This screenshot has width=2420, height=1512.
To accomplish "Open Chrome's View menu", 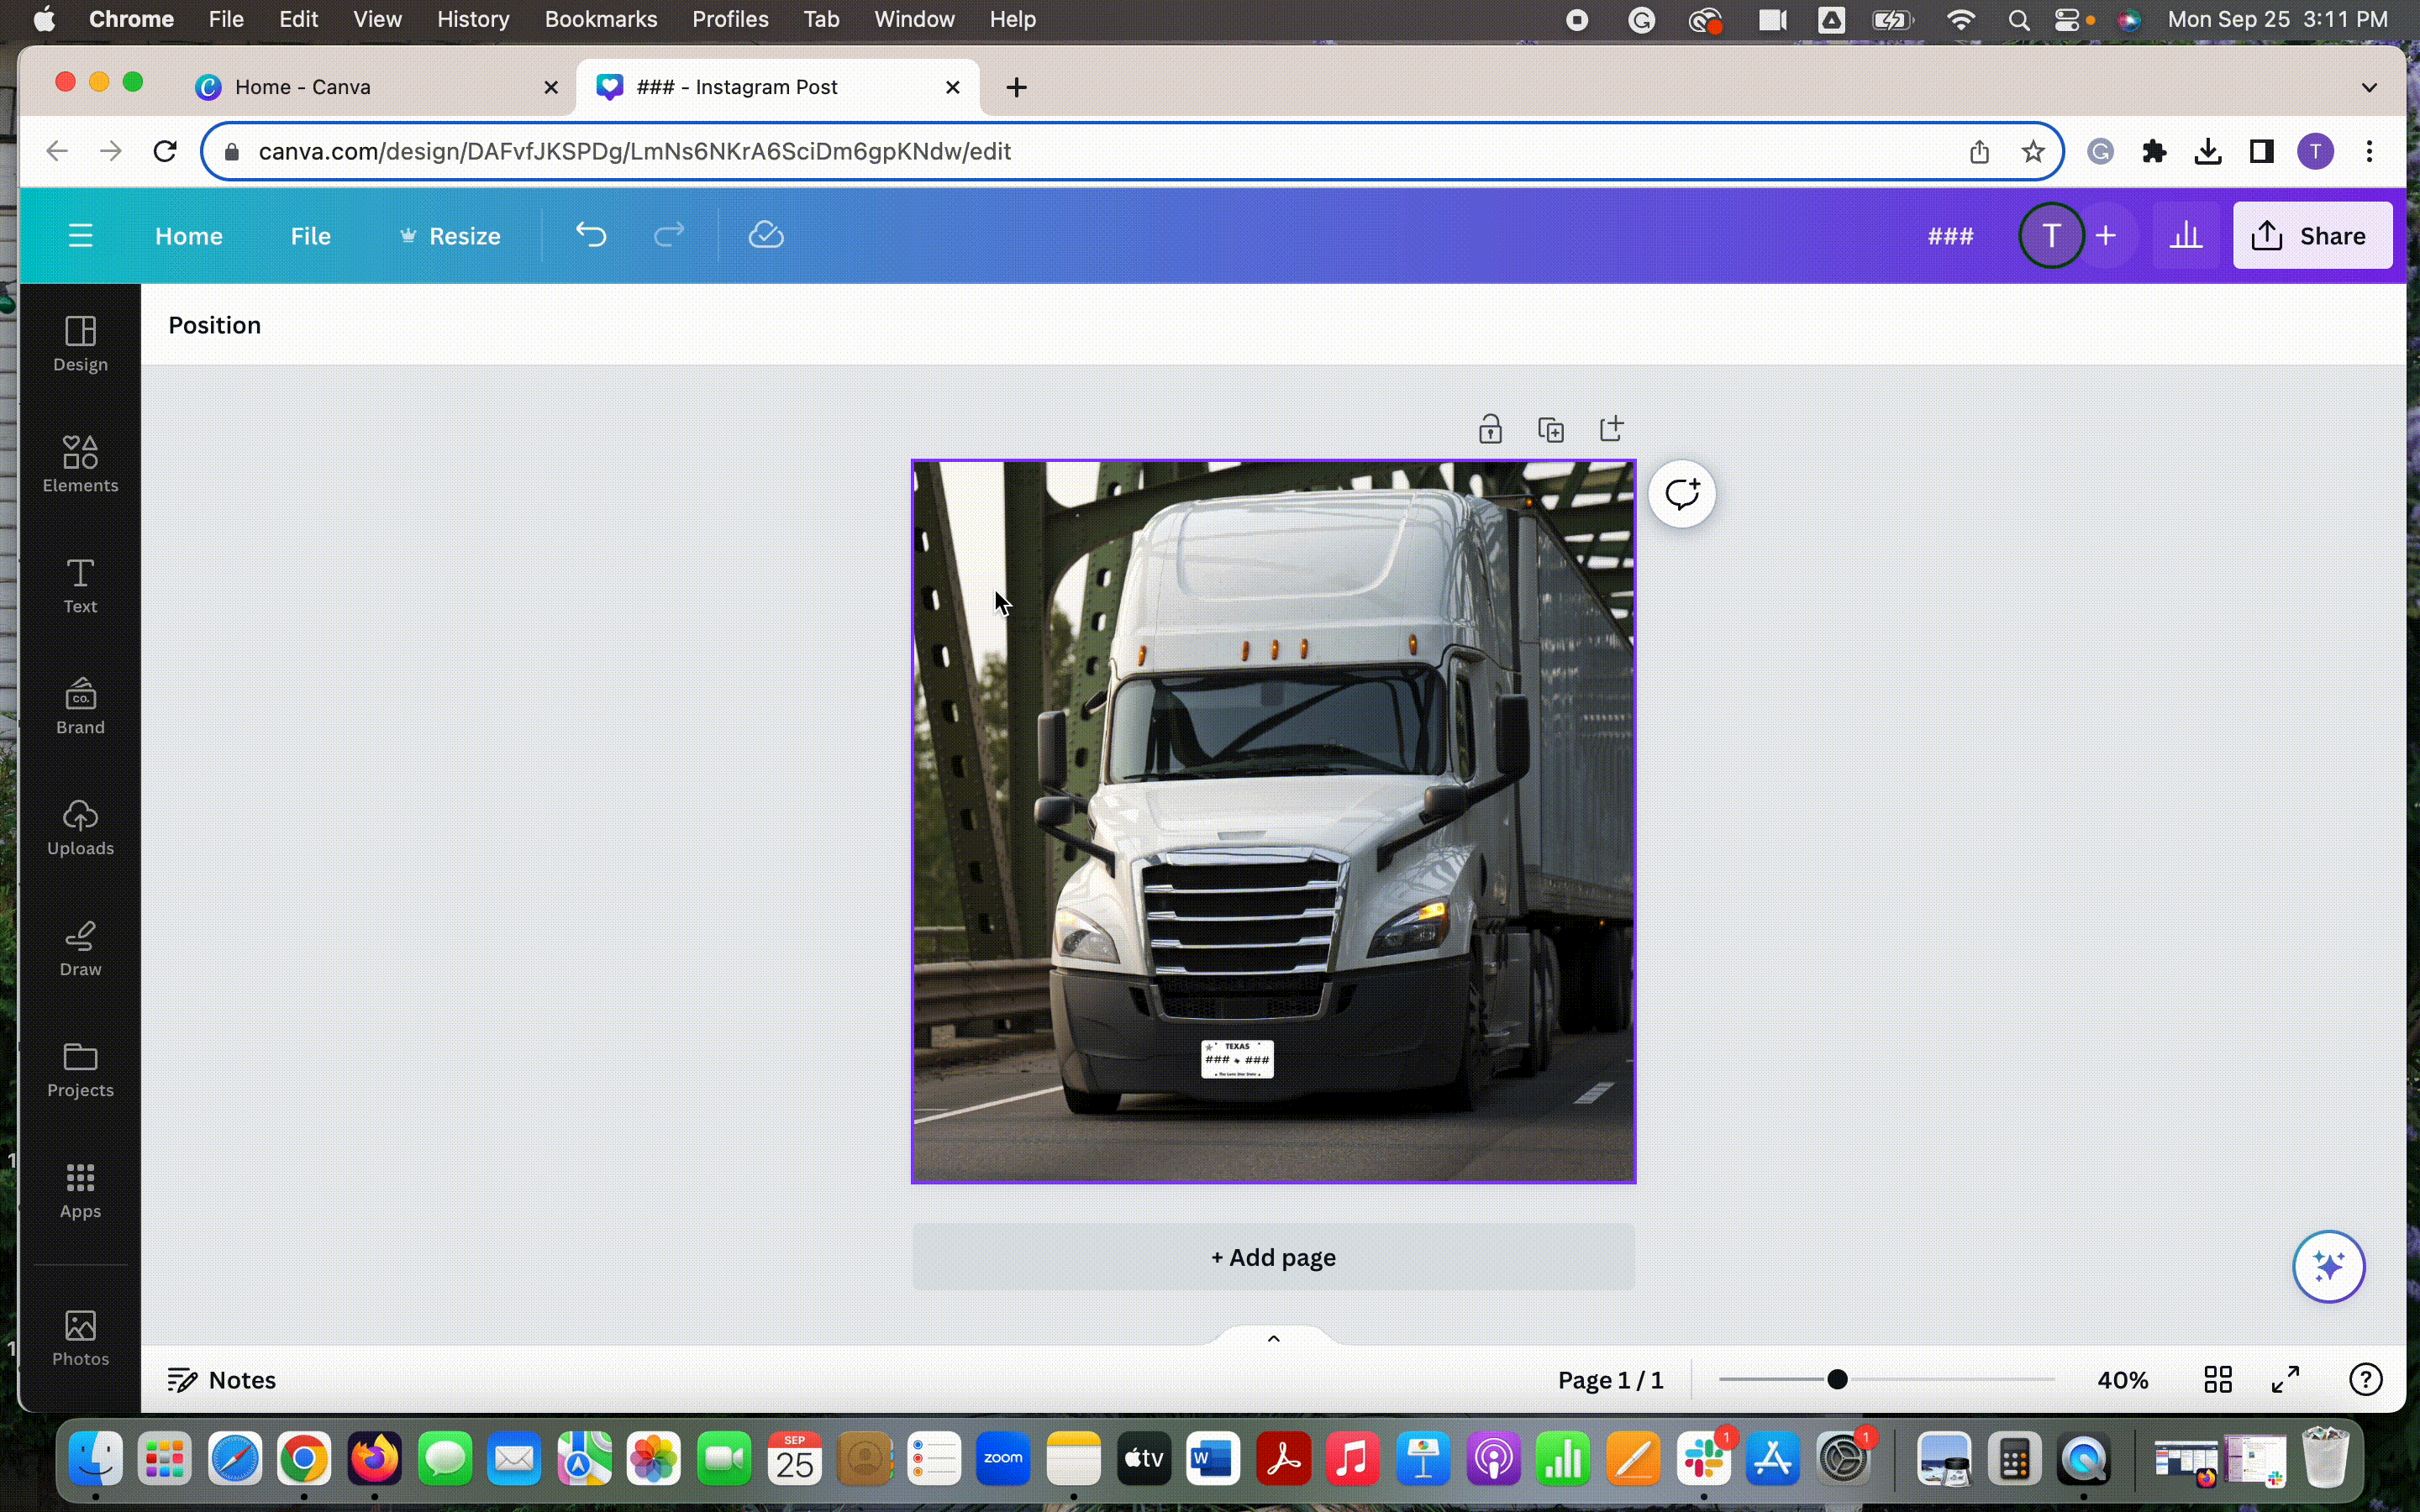I will 377,19.
